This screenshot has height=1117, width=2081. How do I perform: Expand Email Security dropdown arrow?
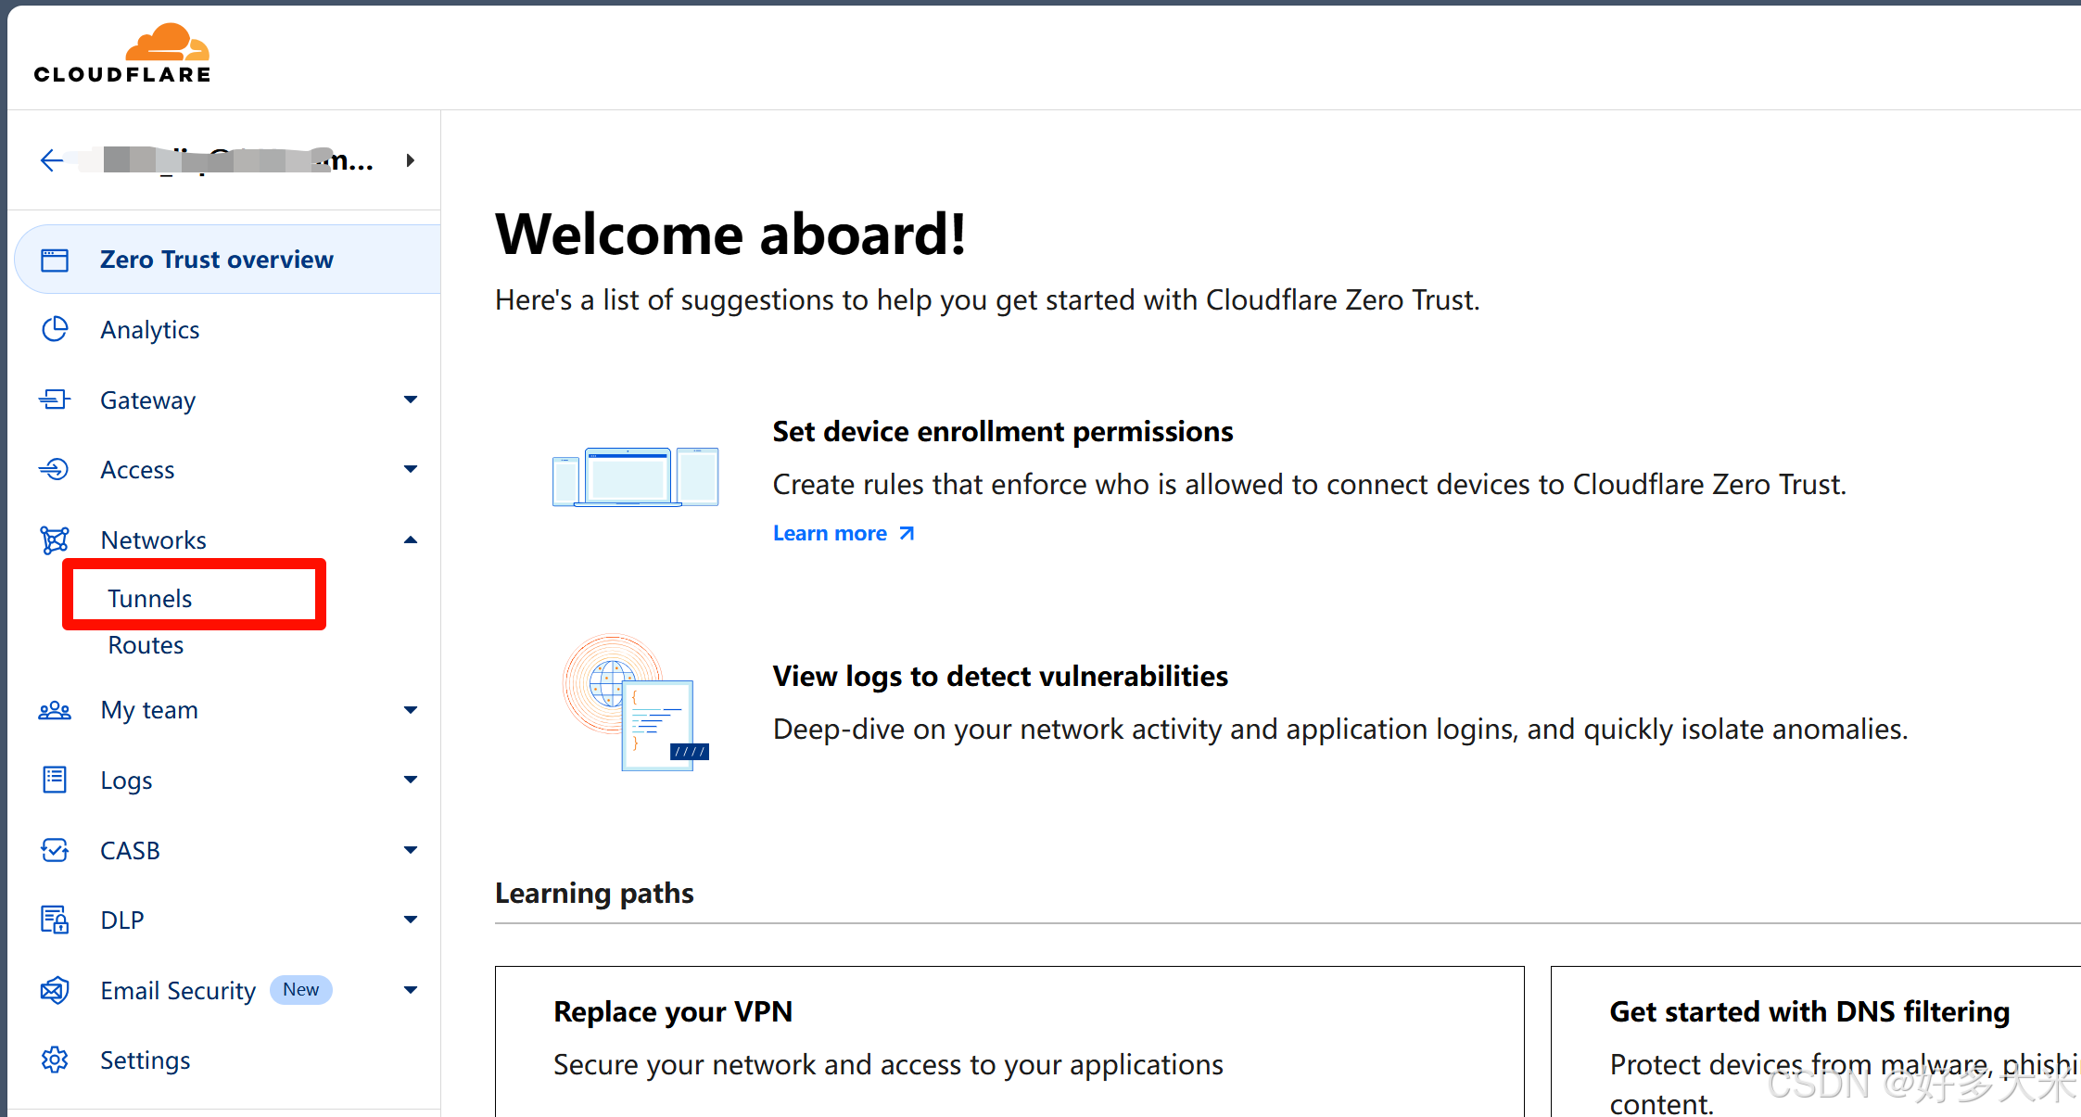tap(411, 990)
